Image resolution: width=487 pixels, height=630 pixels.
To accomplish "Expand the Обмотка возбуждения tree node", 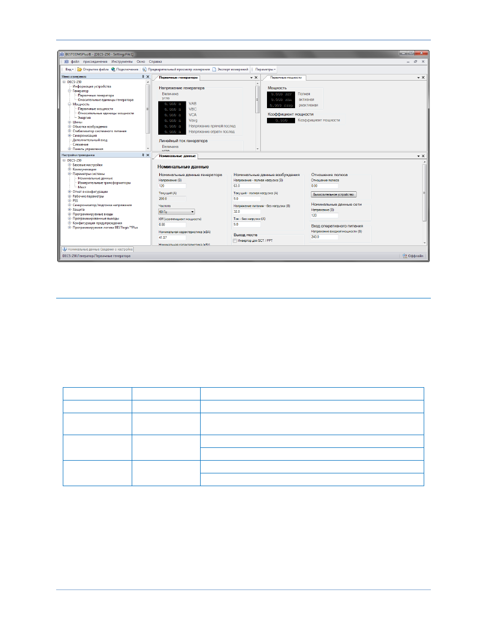I will point(69,127).
